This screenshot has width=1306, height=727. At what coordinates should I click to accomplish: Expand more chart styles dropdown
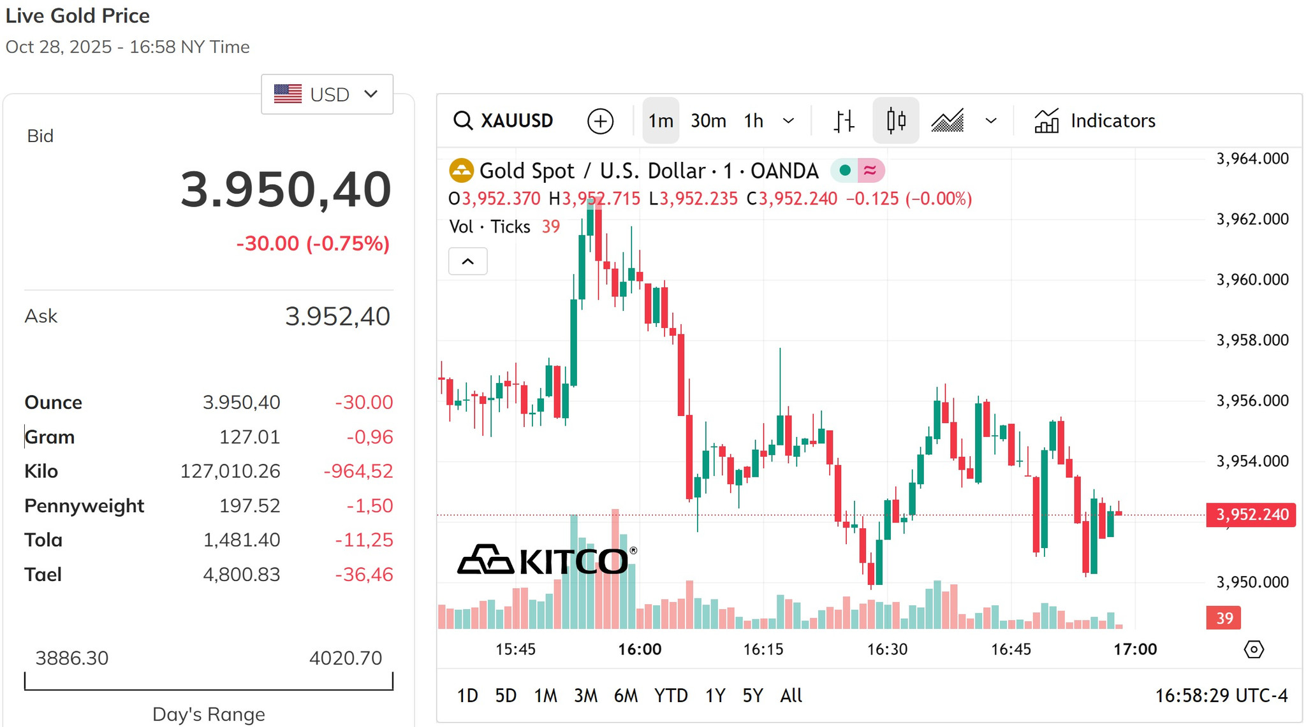click(x=991, y=121)
